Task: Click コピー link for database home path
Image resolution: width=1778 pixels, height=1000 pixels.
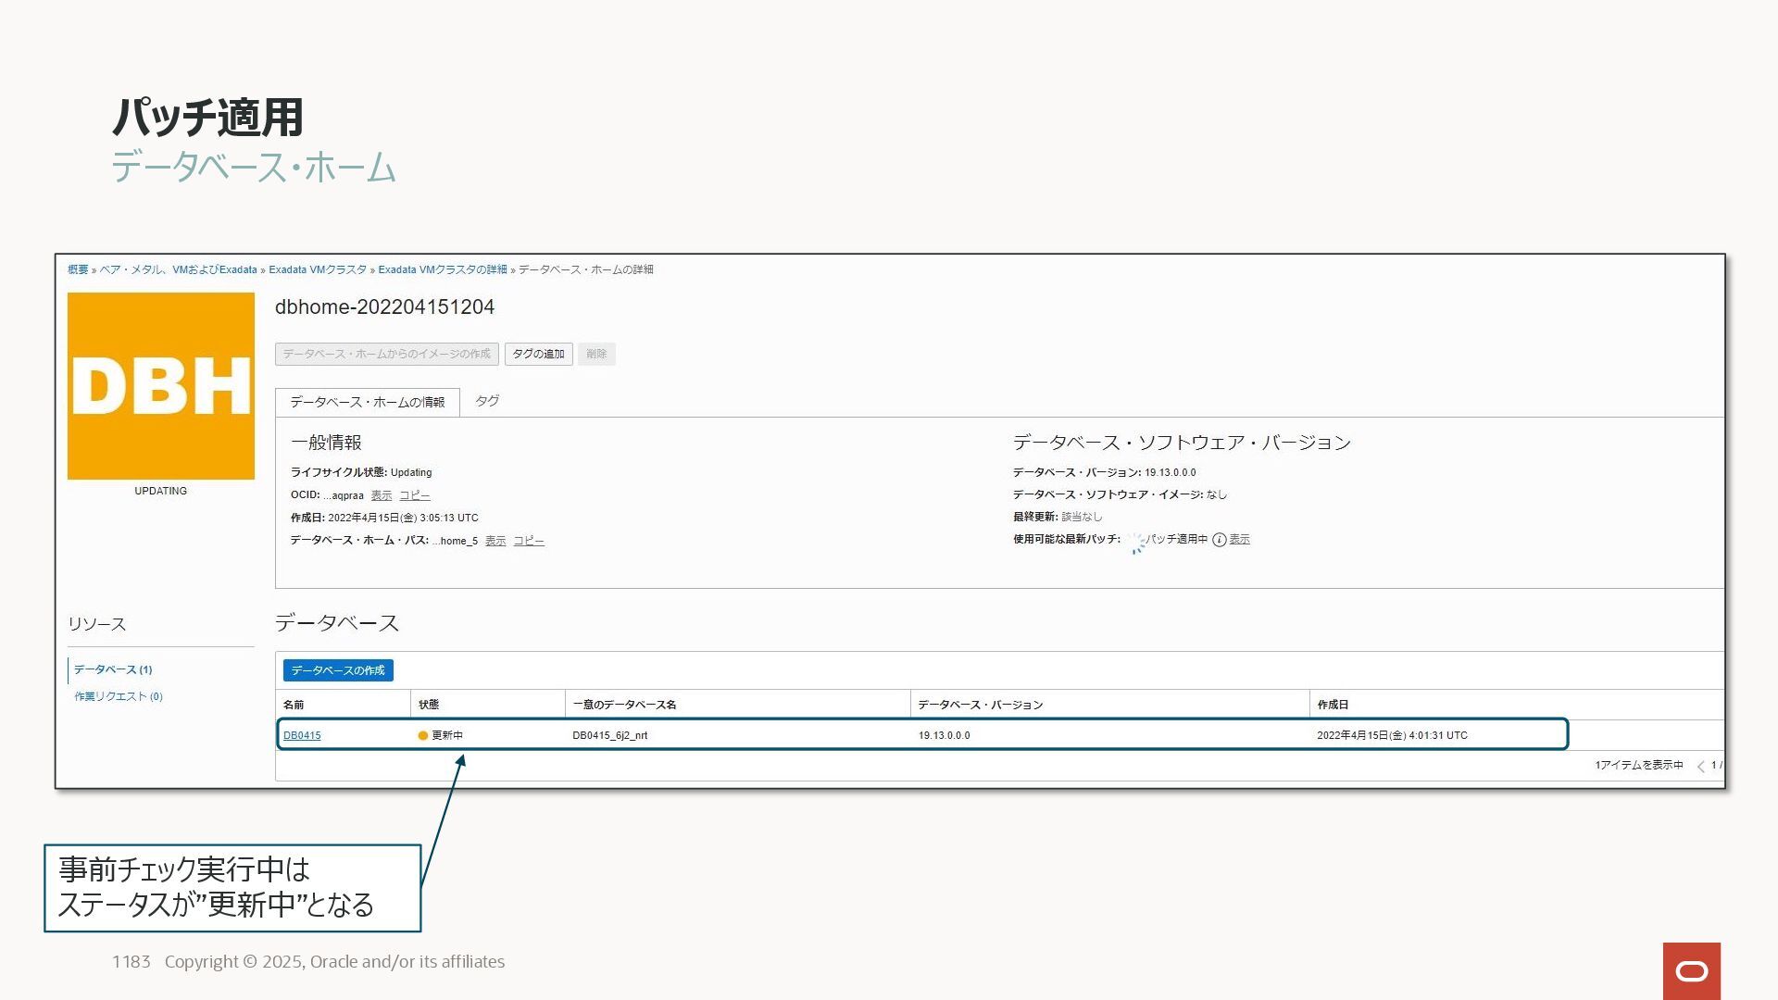Action: click(x=529, y=541)
